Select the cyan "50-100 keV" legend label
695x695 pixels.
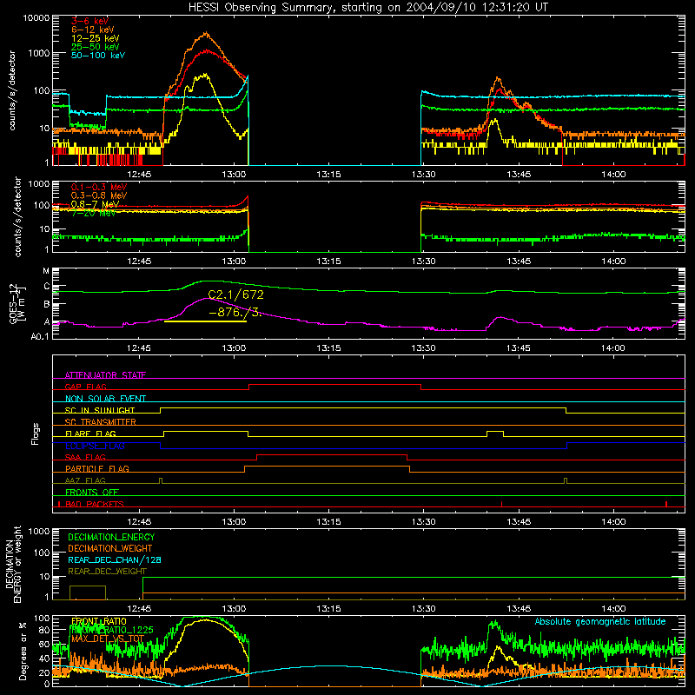98,56
